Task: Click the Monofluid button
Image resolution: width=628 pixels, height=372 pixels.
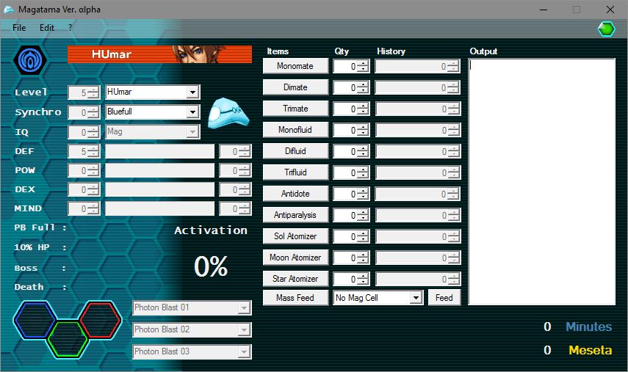Action: pyautogui.click(x=295, y=130)
